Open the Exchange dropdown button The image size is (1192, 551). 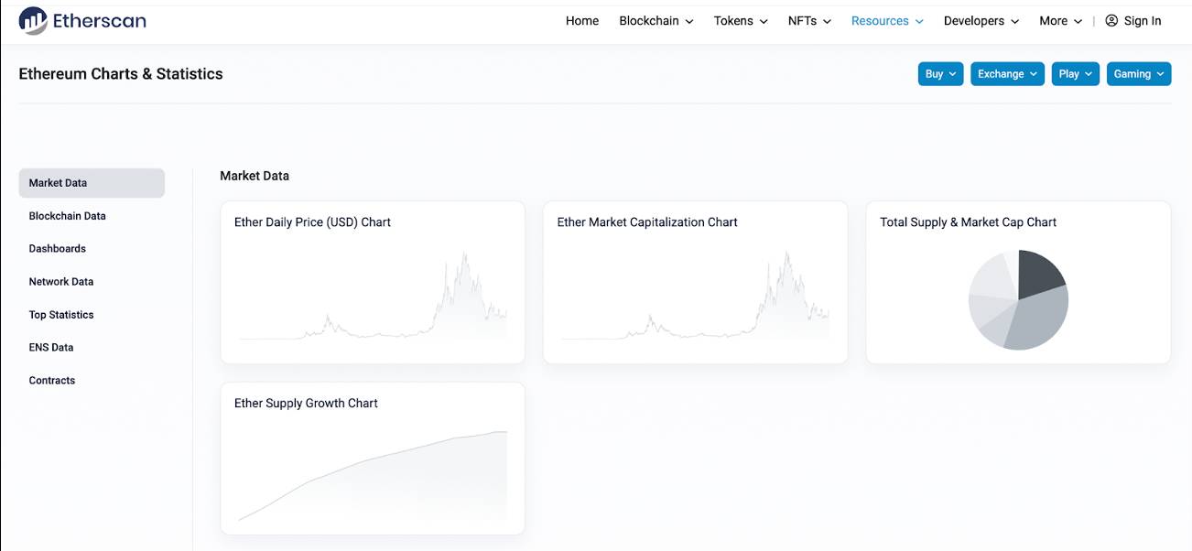pos(1007,74)
